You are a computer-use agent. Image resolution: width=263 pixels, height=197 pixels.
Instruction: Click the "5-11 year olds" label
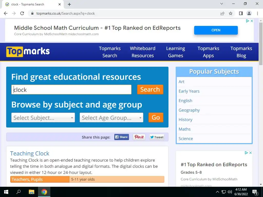[x=83, y=179]
